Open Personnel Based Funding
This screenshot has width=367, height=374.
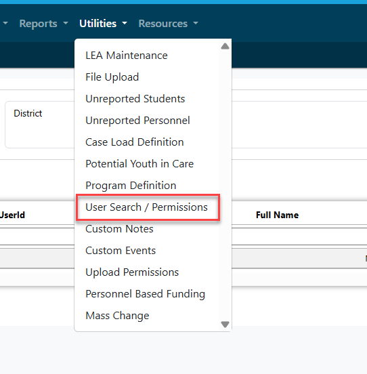(145, 294)
